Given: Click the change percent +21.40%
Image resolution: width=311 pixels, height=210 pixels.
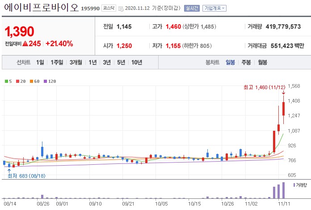Looking at the screenshot, I should coord(59,43).
